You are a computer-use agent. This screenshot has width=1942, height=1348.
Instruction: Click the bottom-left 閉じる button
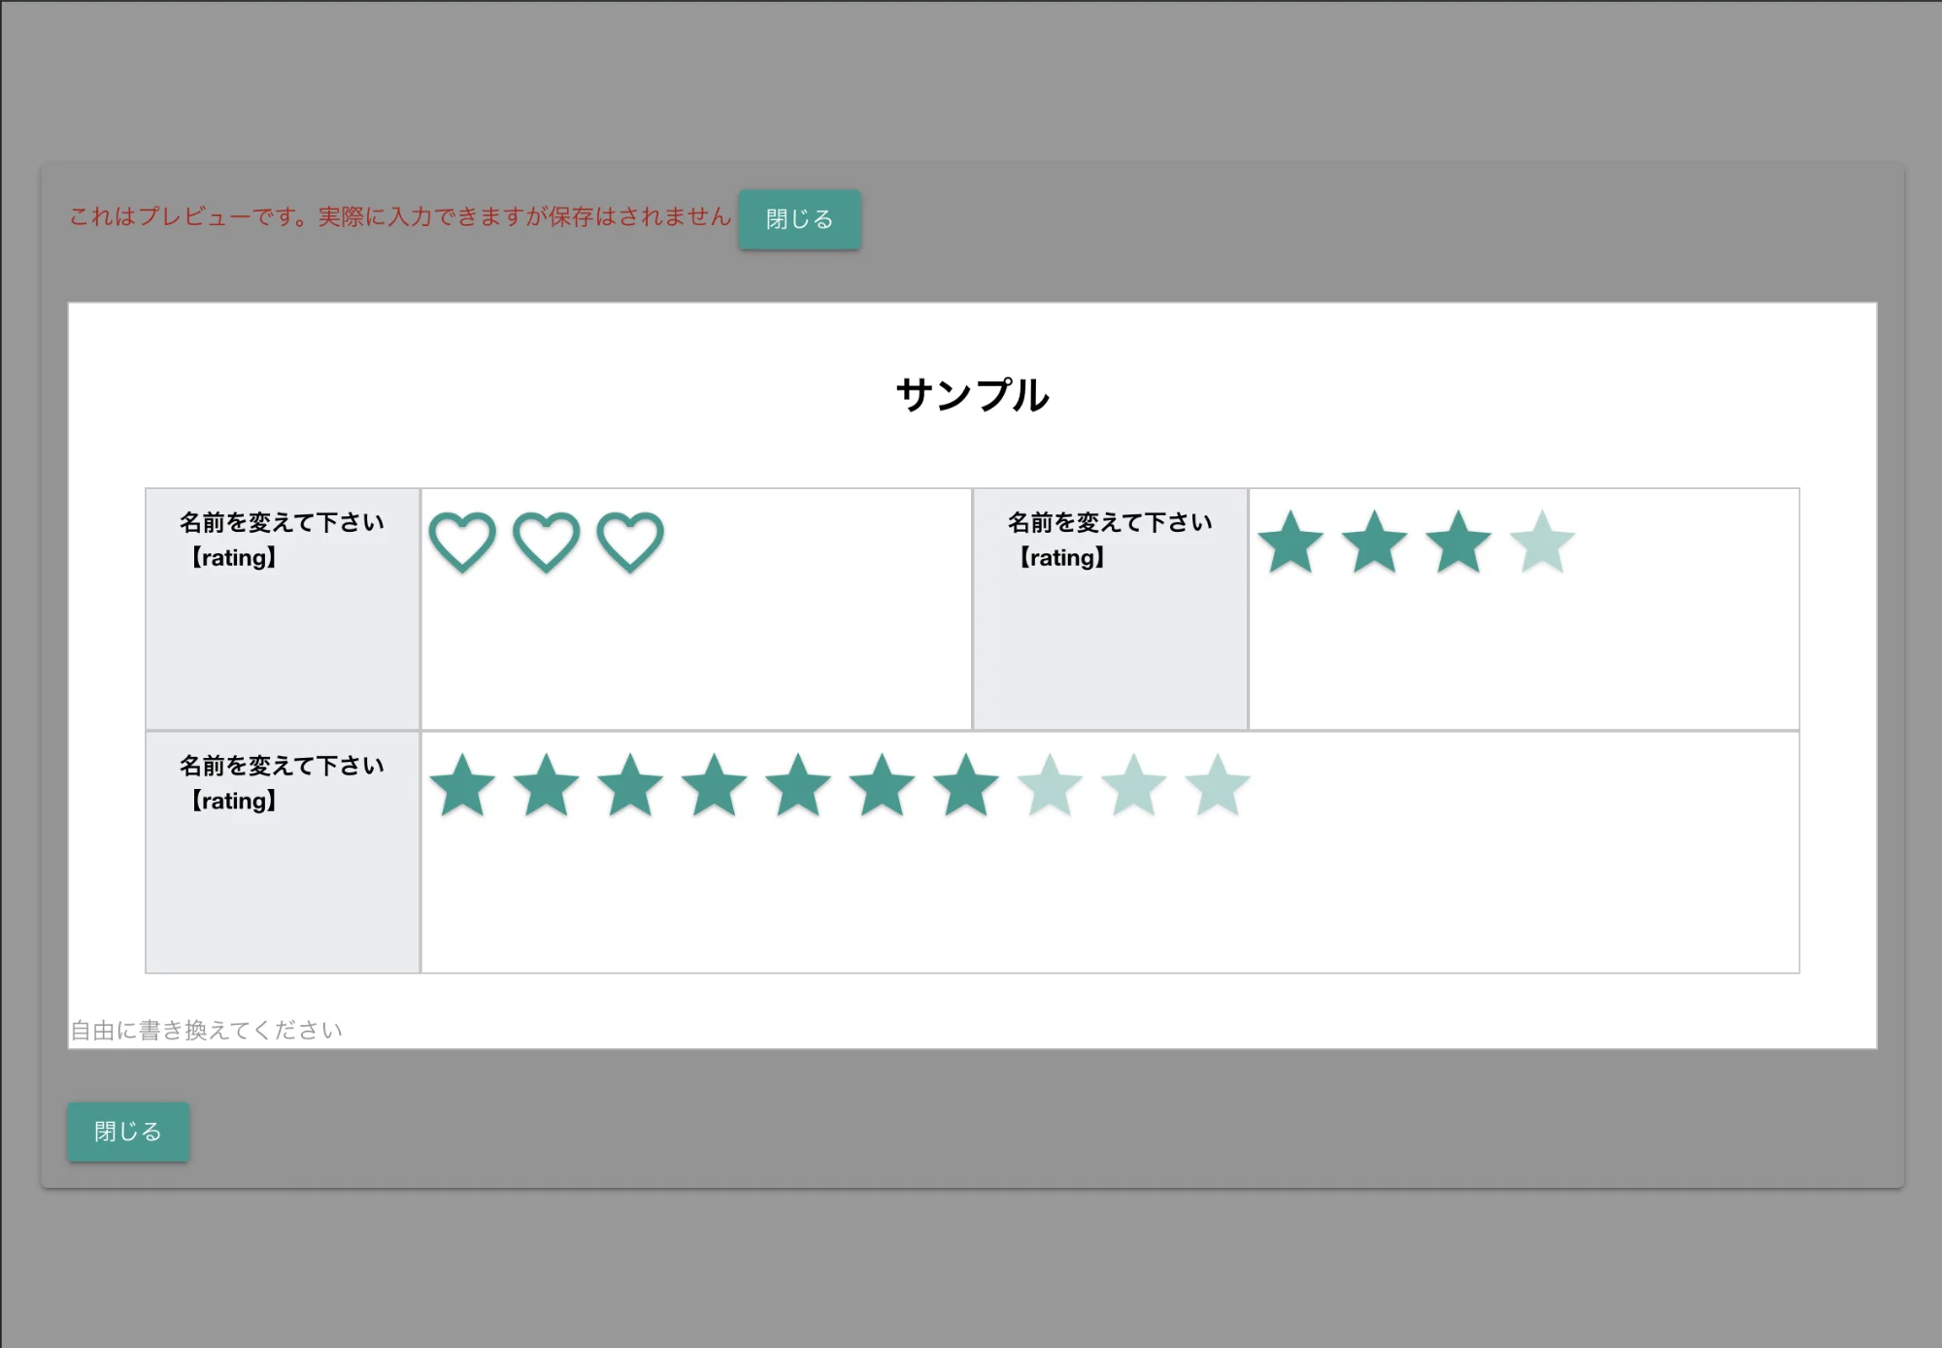pos(128,1132)
